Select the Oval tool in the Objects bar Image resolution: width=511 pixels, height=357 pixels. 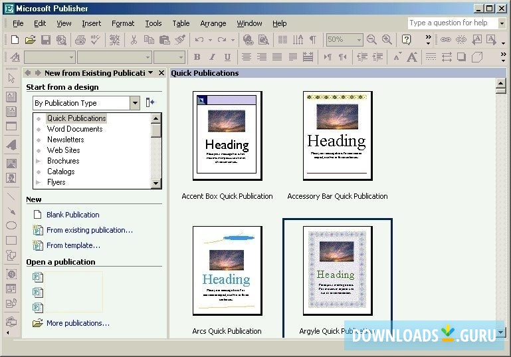(11, 225)
